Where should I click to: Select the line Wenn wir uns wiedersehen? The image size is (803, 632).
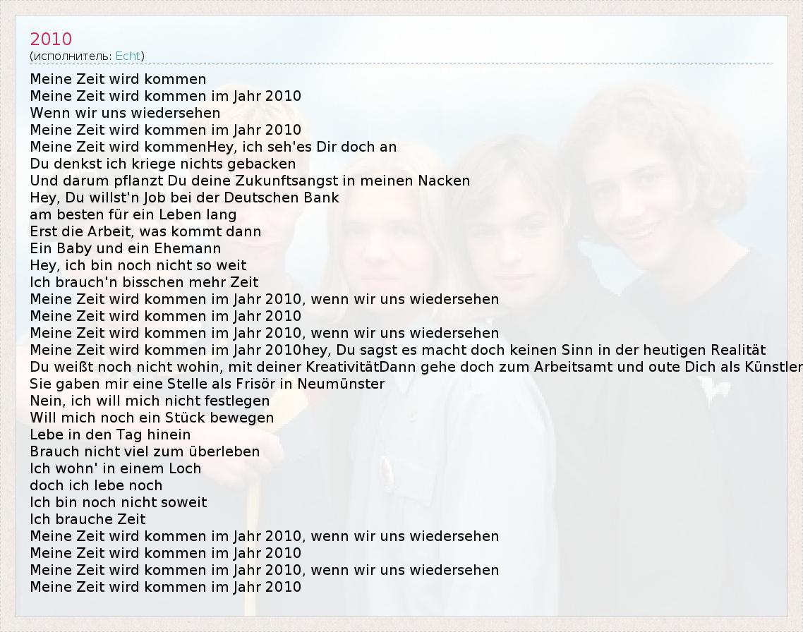click(125, 113)
